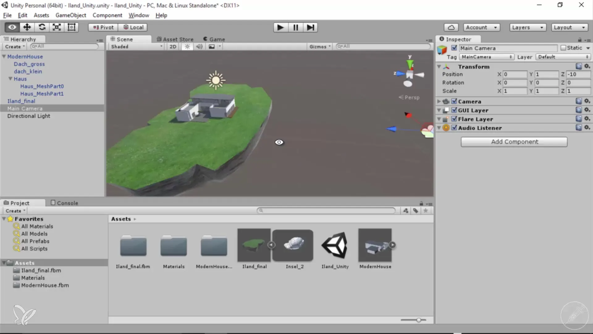
Task: Open Camera component help book icon
Action: 579,101
